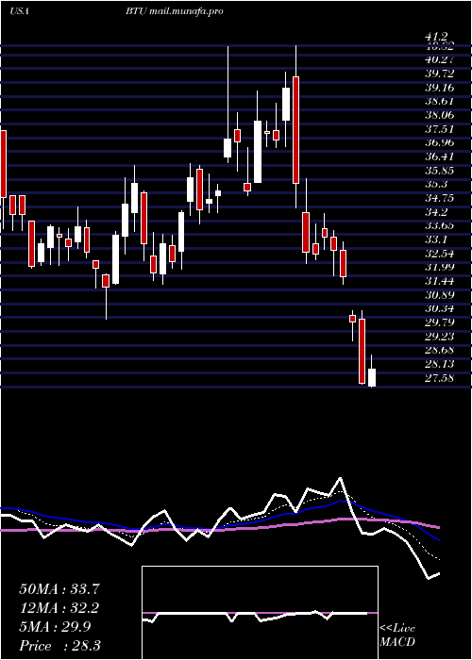Click the 38.61 price axis label
Screen dimensions: 472x660
pyautogui.click(x=439, y=102)
